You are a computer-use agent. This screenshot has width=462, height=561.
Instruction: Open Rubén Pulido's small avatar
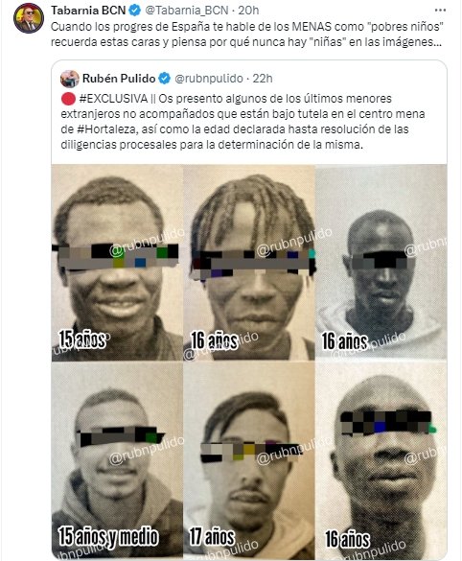[70, 79]
